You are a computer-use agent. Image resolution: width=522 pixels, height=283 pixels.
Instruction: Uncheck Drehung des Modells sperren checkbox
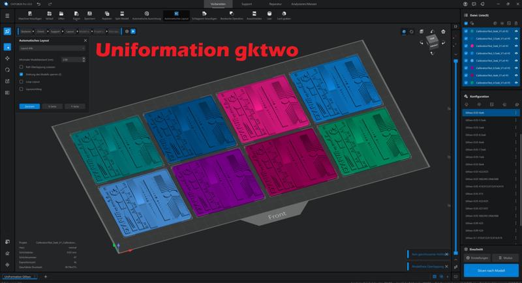(x=22, y=74)
